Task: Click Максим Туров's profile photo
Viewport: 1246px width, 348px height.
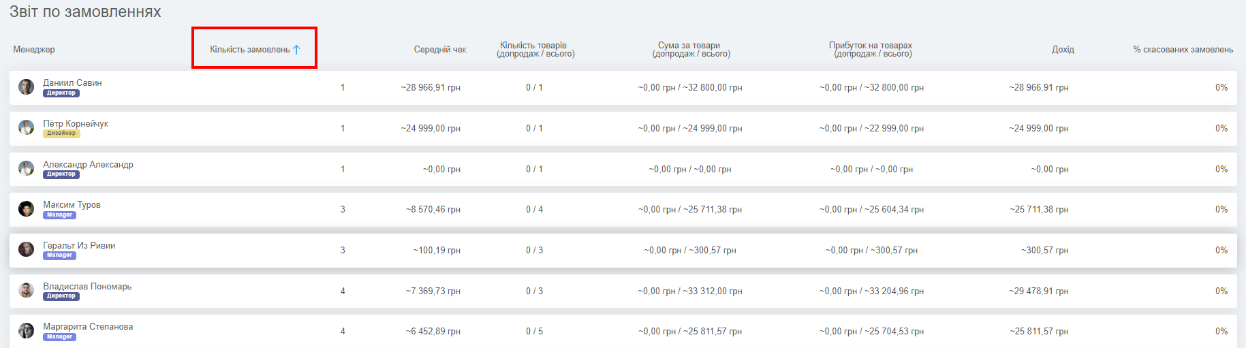Action: pyautogui.click(x=26, y=208)
